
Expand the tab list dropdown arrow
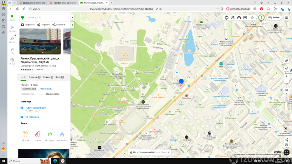[15, 3]
